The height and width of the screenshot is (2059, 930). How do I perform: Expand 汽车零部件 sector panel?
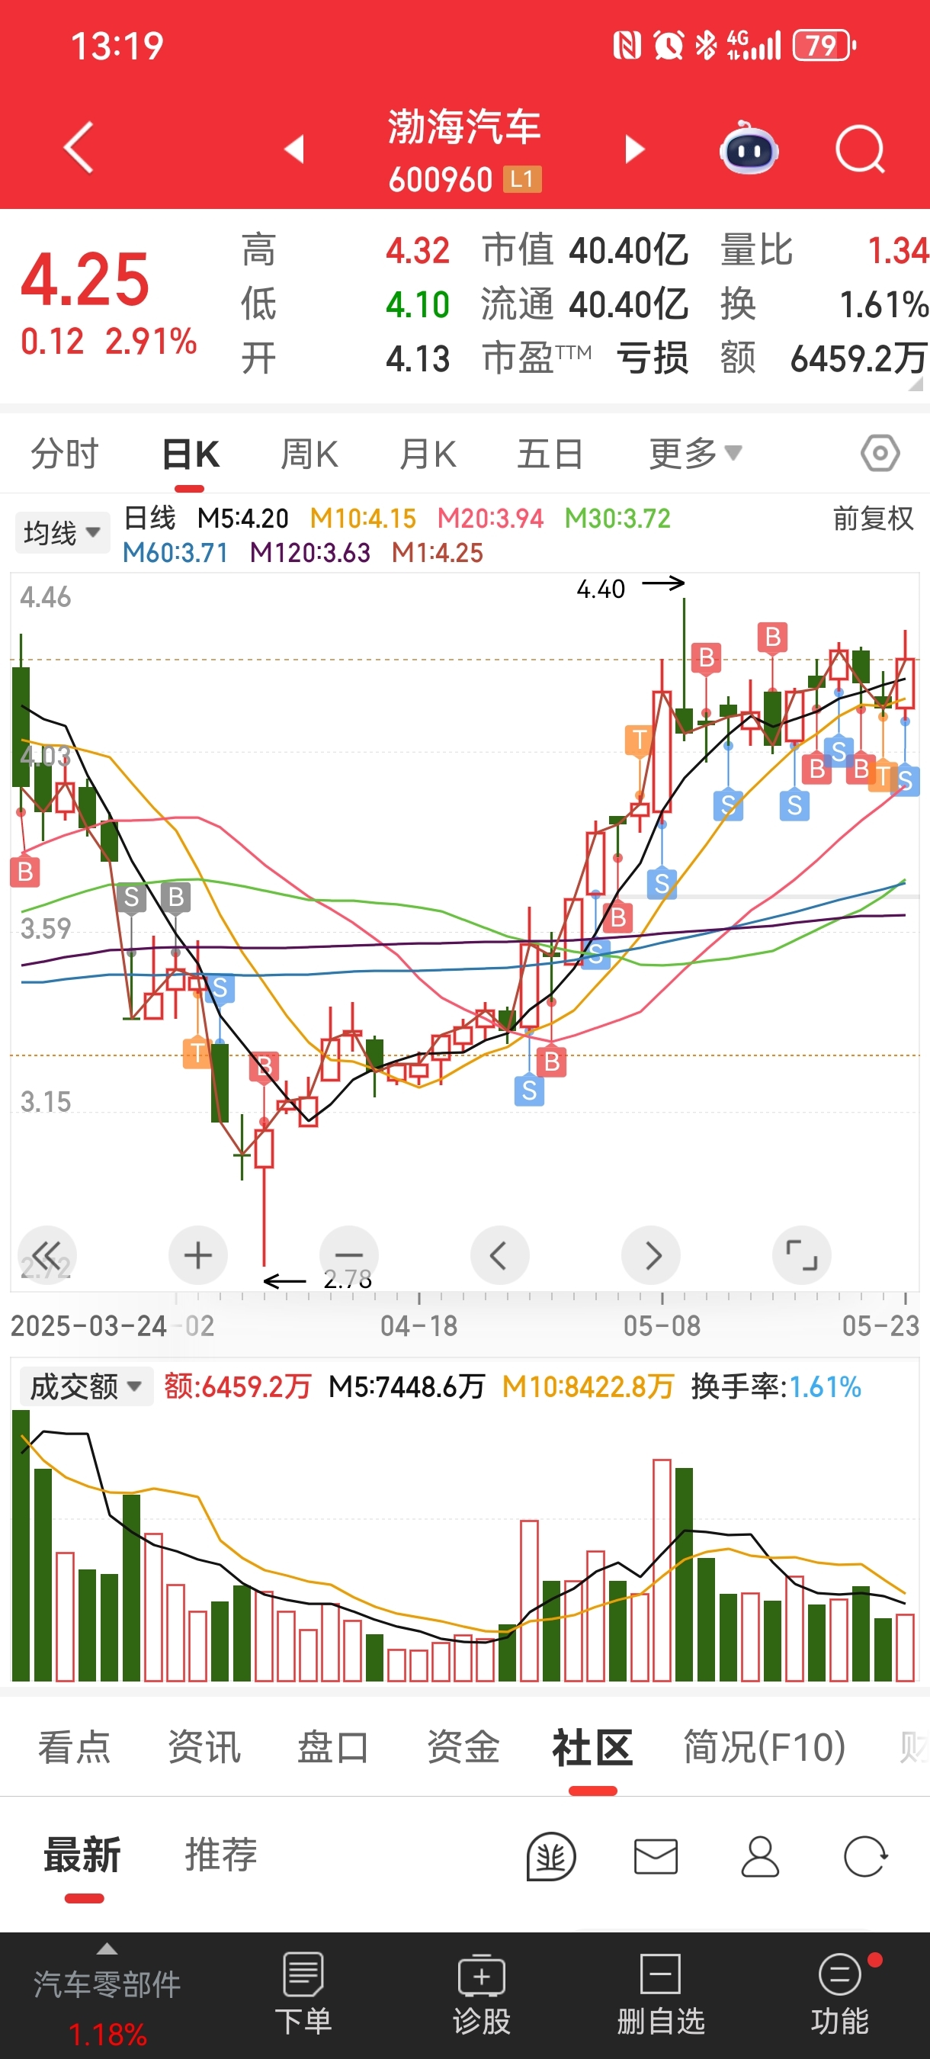107,1995
